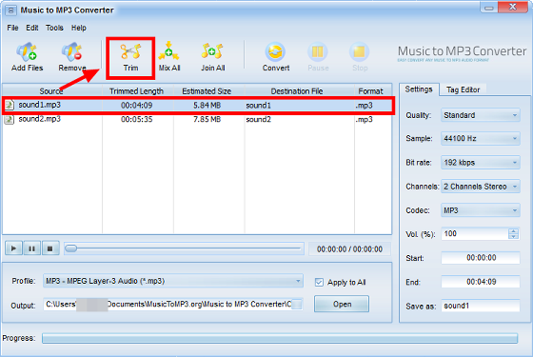Click the app icon in title bar
Screen dimensions: 533x357
(10, 10)
